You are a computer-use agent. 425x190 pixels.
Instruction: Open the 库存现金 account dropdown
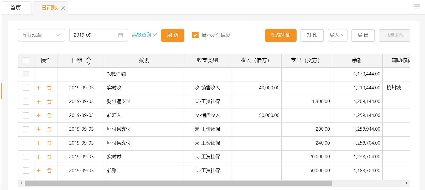42,35
